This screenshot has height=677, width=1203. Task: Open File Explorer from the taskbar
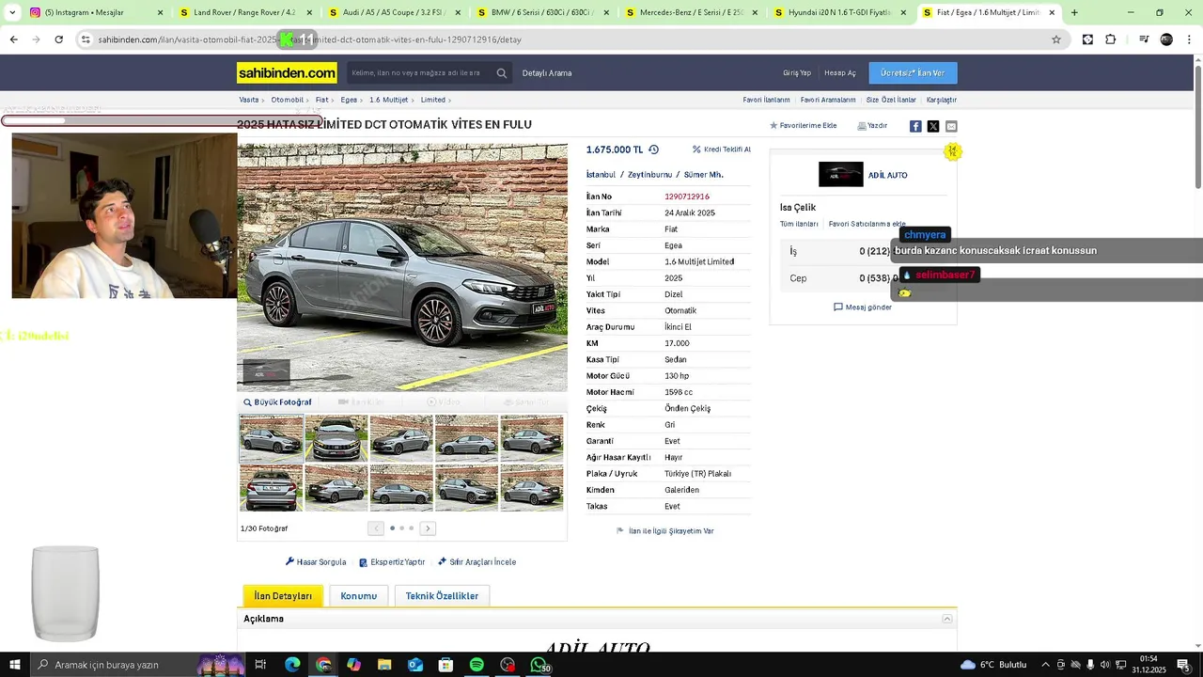point(384,665)
